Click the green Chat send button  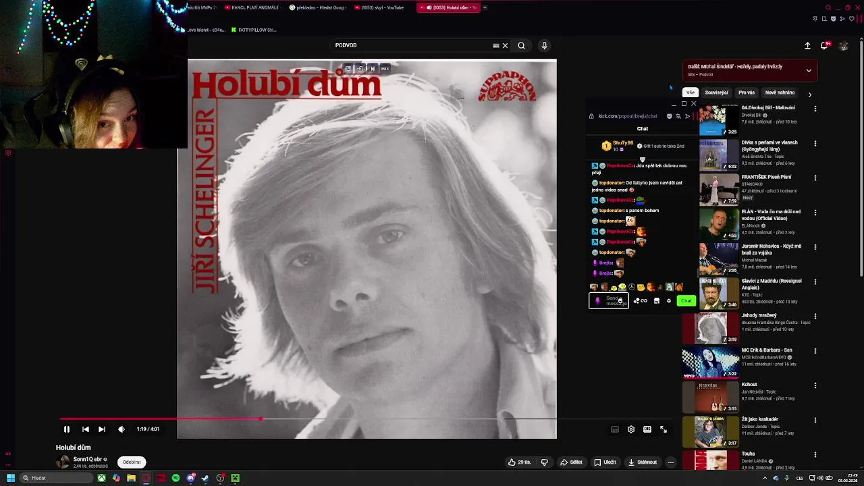click(x=686, y=300)
